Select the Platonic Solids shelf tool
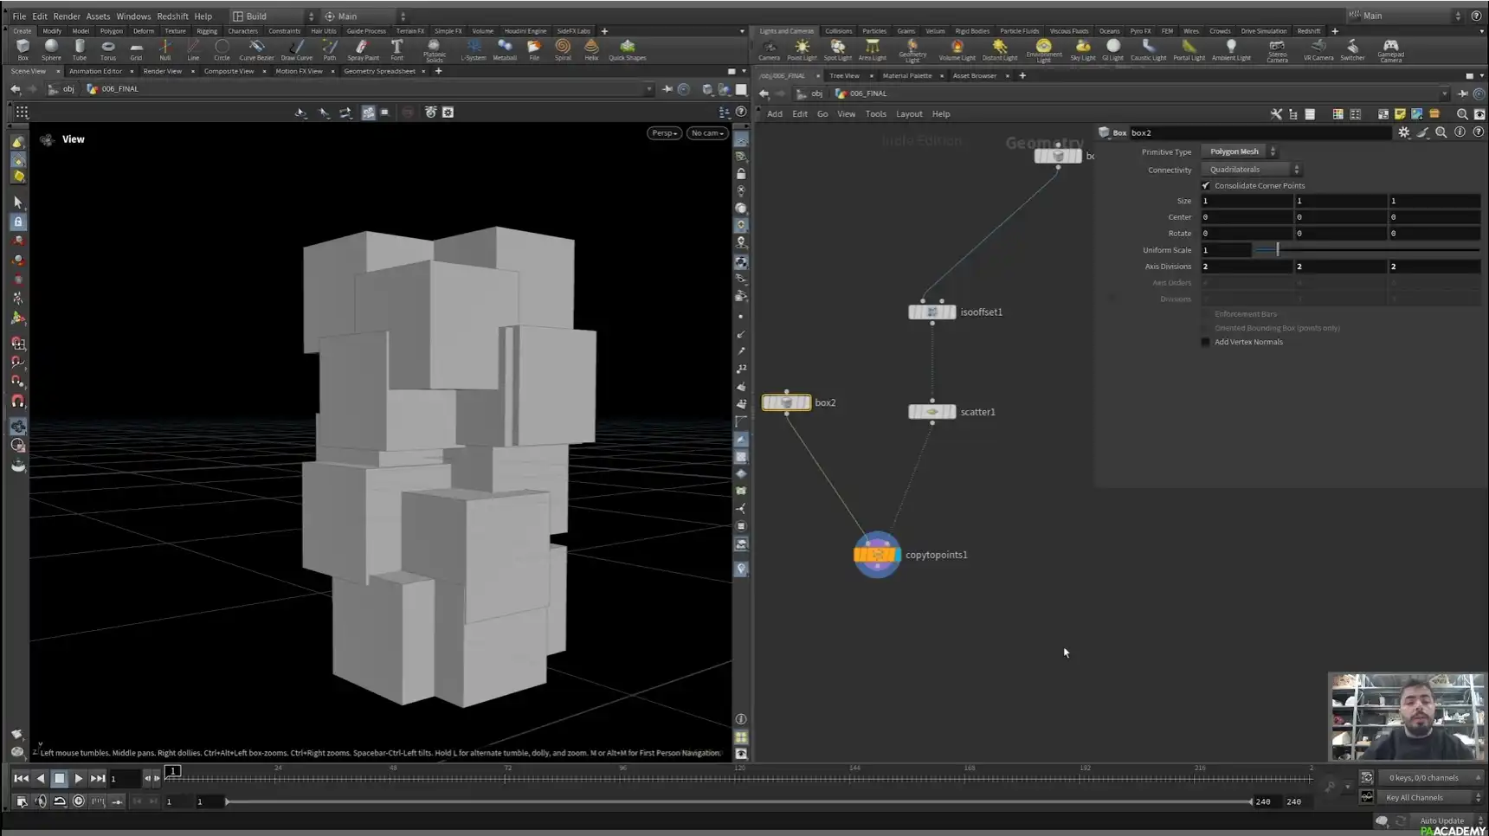This screenshot has height=836, width=1489. [434, 49]
